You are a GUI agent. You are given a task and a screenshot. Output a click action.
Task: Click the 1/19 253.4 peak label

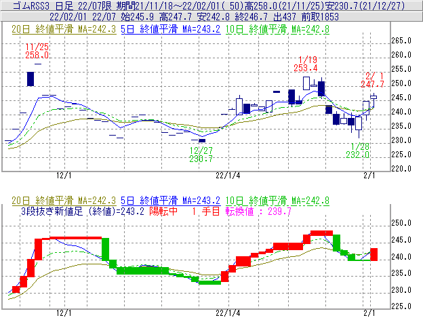(306, 64)
